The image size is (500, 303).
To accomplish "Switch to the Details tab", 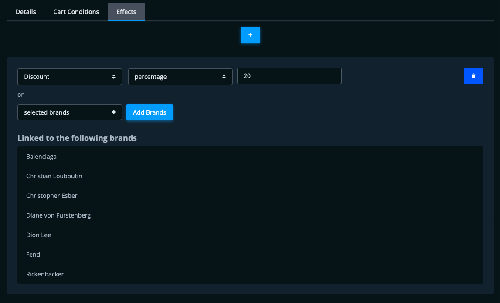I will pyautogui.click(x=26, y=12).
